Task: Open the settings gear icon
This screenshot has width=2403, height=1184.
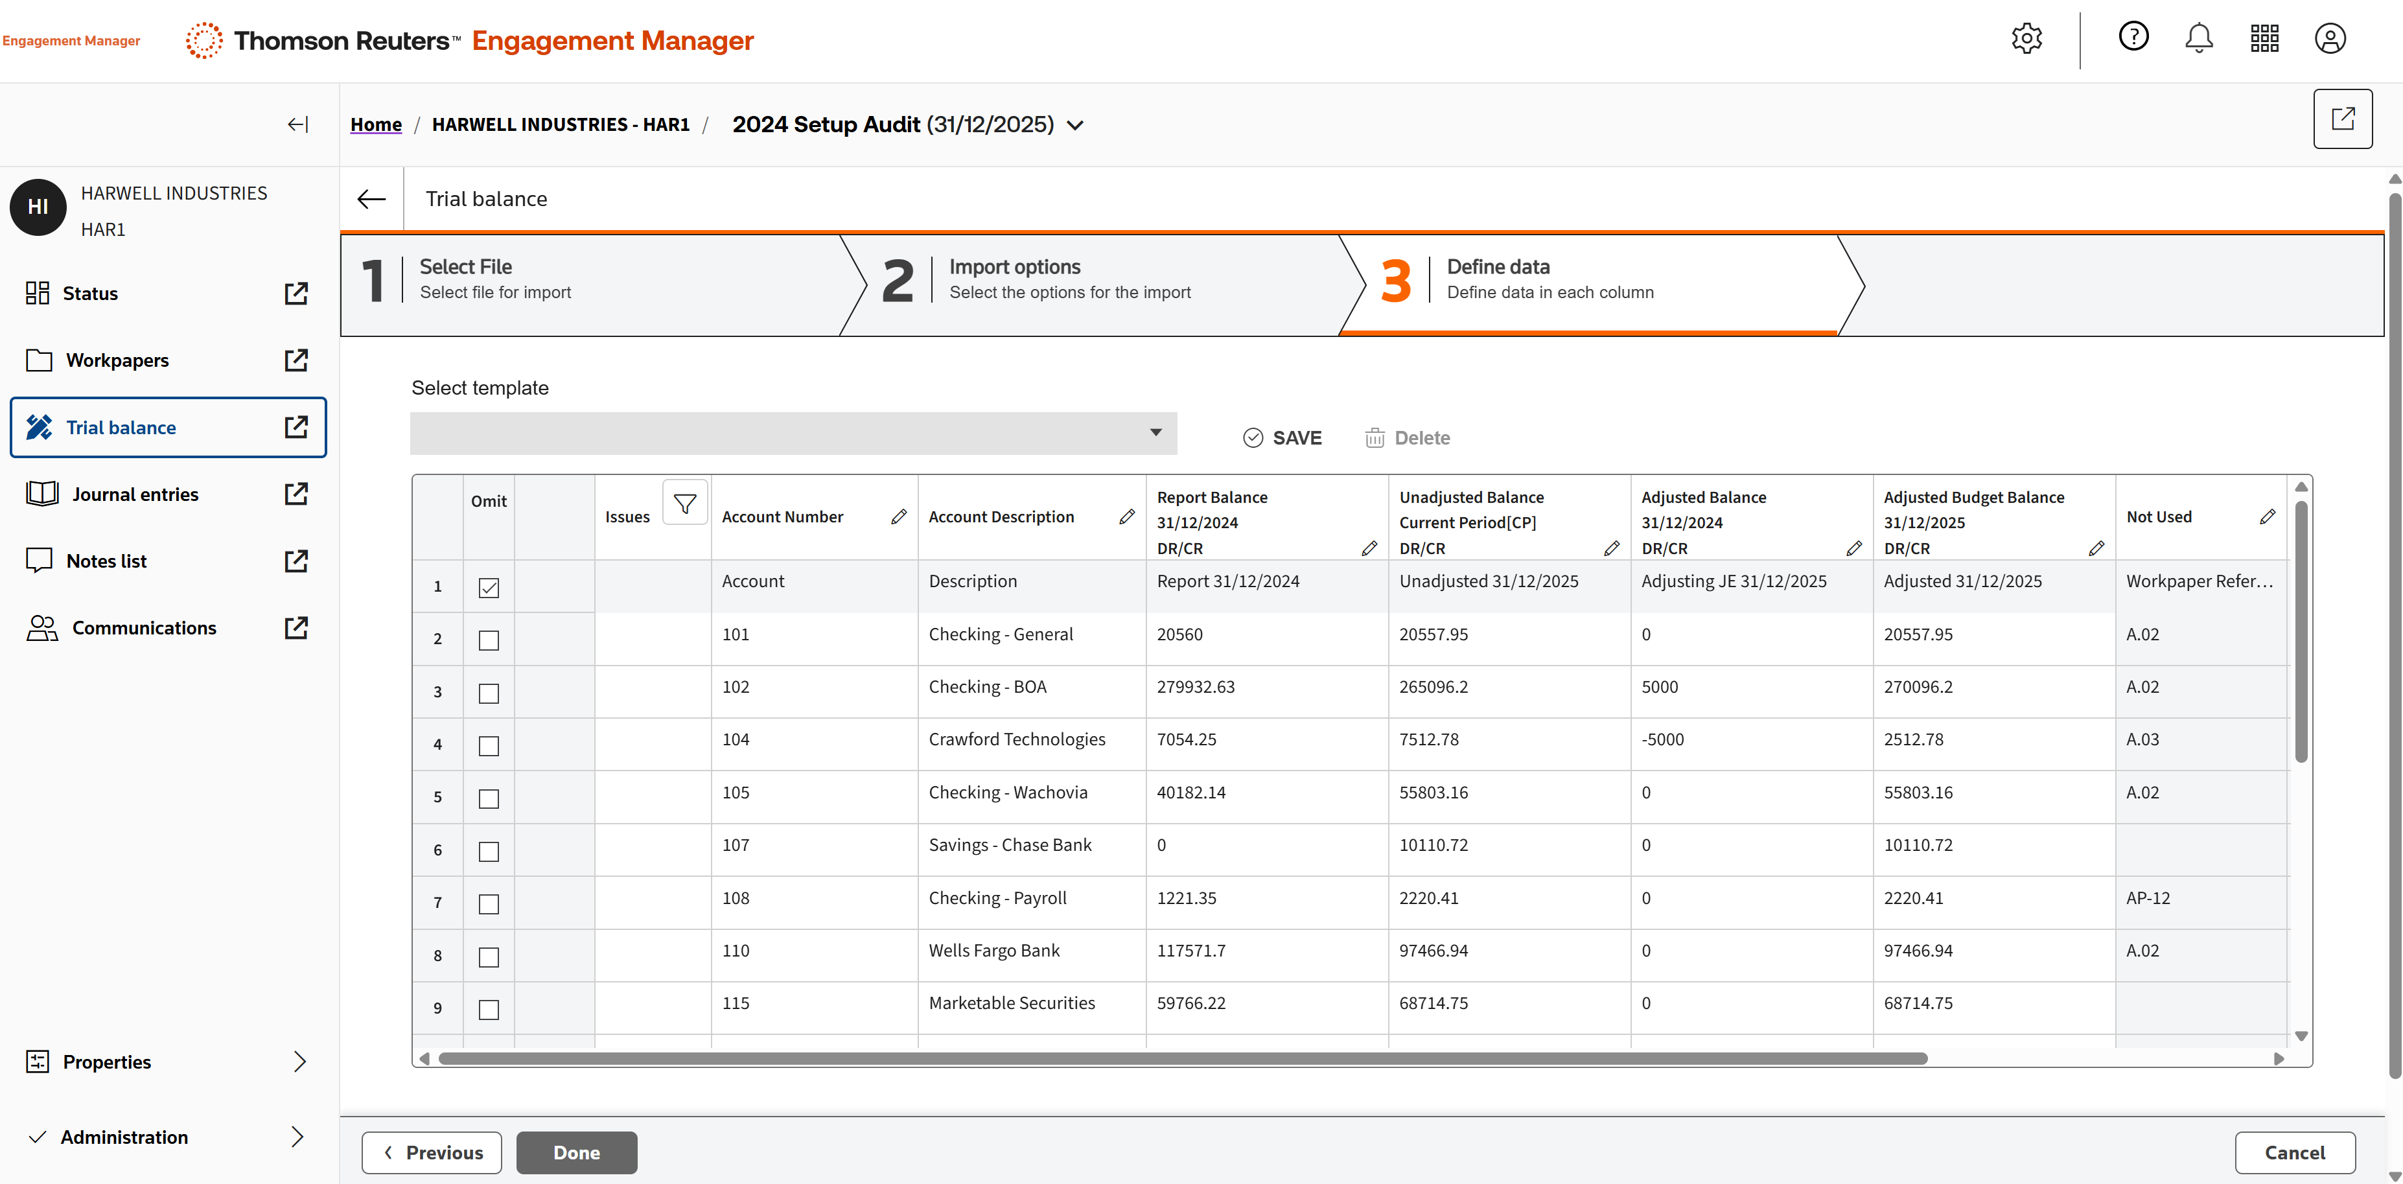Action: point(2026,39)
